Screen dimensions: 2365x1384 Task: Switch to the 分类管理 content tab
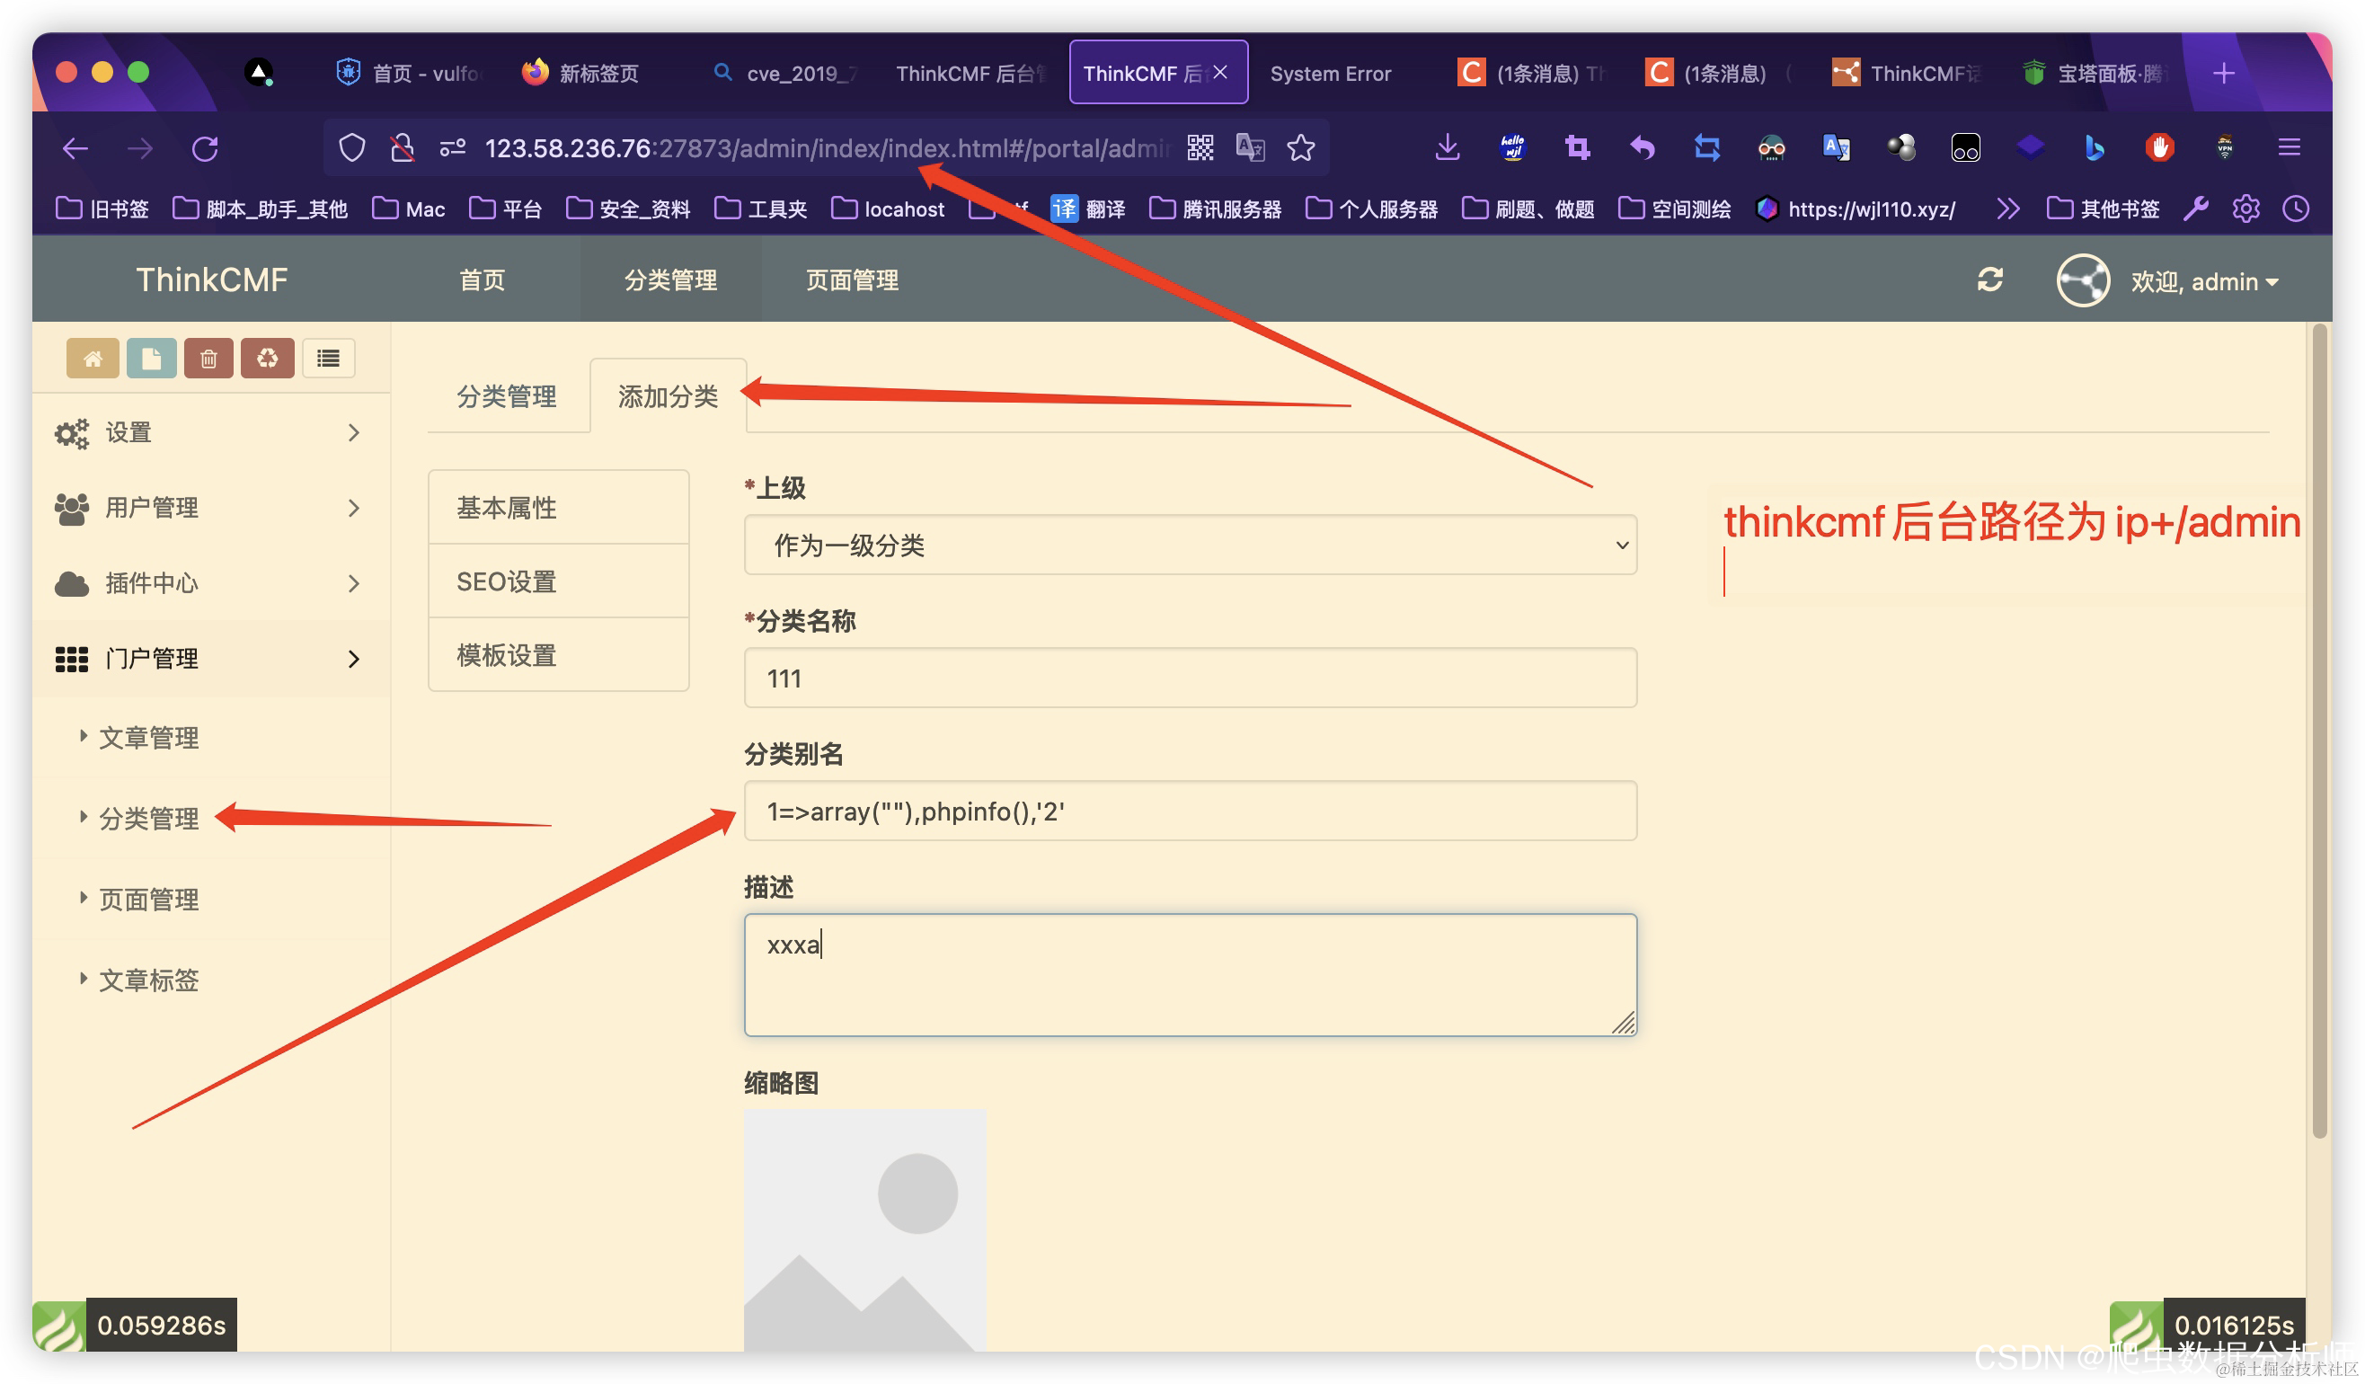click(x=507, y=397)
